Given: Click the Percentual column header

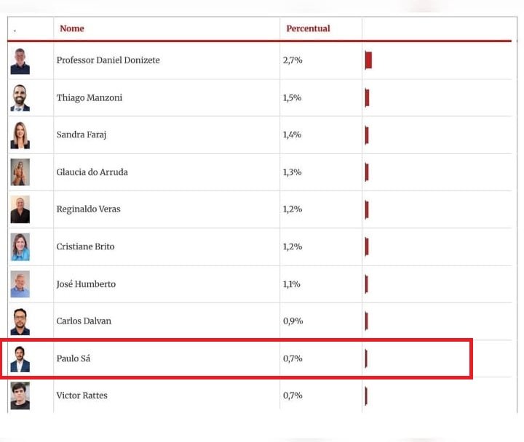Looking at the screenshot, I should point(308,28).
